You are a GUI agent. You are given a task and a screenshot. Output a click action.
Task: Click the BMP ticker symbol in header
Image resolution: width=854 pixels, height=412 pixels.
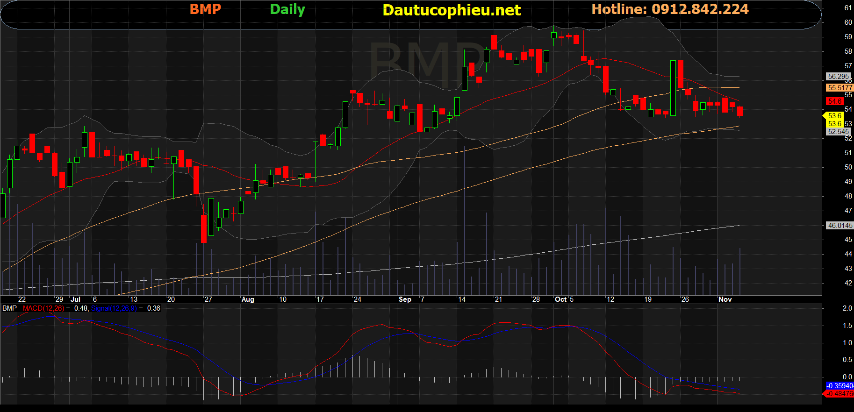[x=205, y=9]
